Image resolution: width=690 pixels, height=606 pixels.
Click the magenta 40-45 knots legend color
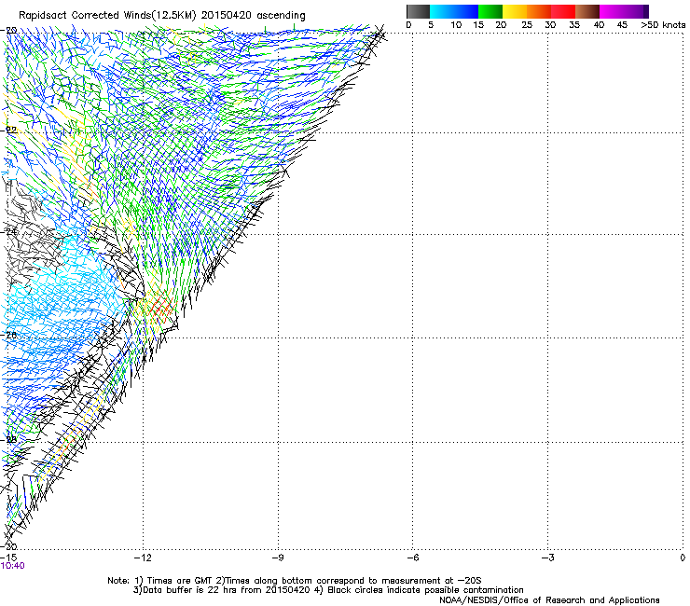pos(612,11)
